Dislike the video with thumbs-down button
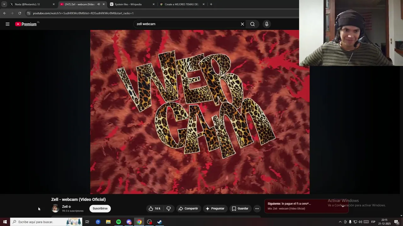This screenshot has height=226, width=403. point(169,208)
